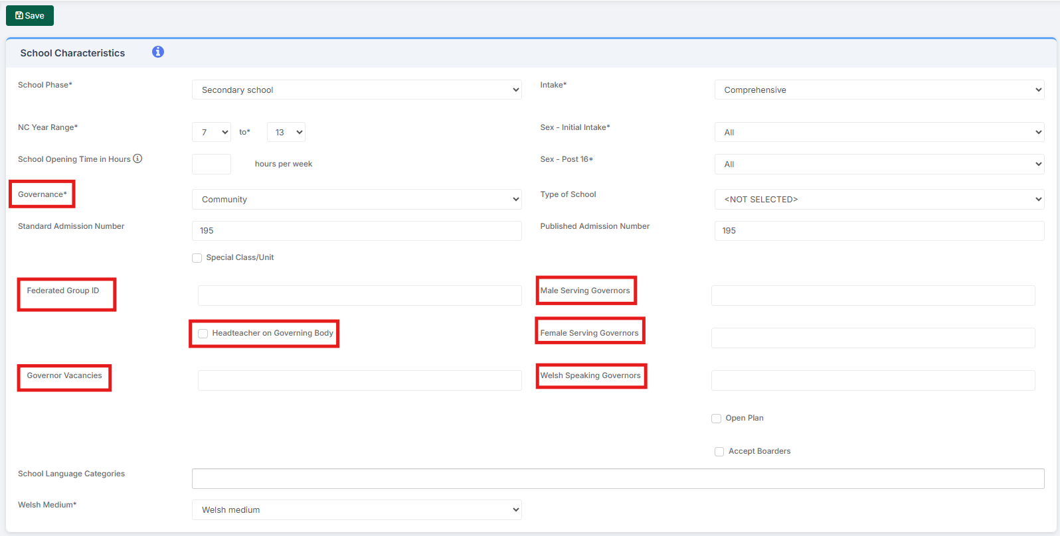Focus the Standard Admission Number field
This screenshot has width=1060, height=536.
coord(357,231)
